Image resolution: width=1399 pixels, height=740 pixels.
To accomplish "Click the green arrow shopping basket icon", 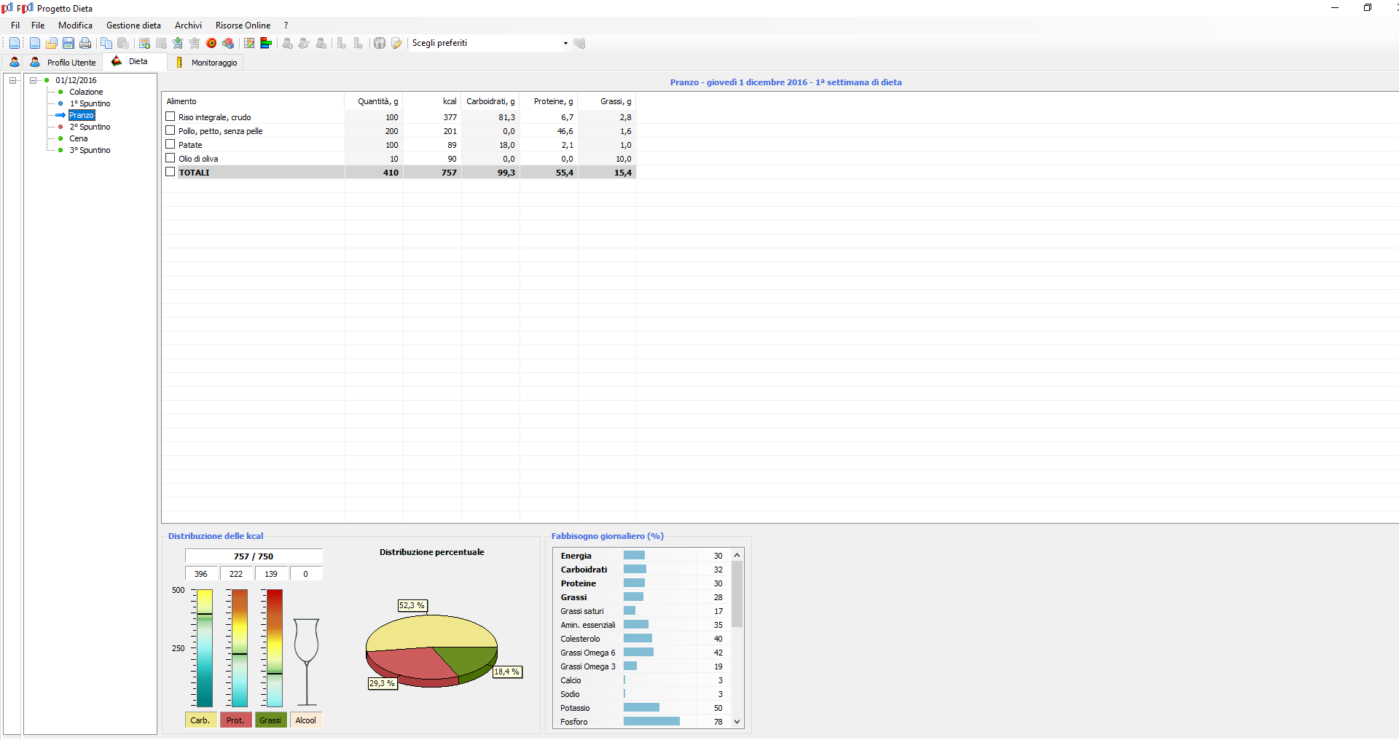I will coord(178,44).
